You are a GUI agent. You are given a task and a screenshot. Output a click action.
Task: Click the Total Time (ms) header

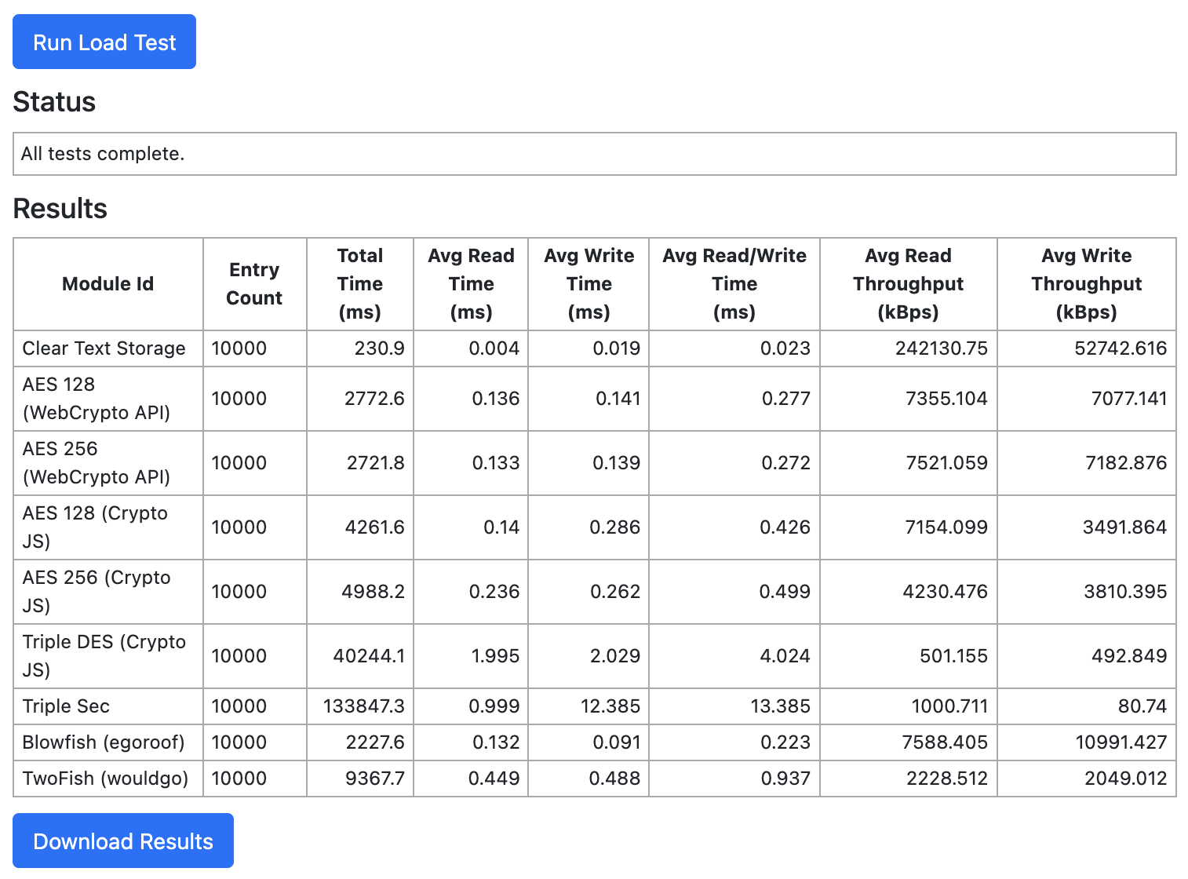click(x=360, y=284)
